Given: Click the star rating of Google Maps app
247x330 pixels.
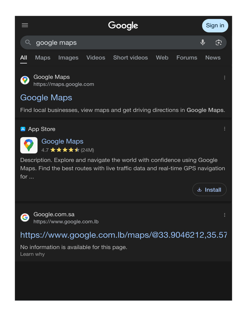Looking at the screenshot, I should [x=65, y=150].
